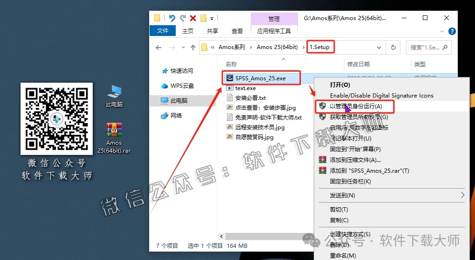Click 1.Setup breadcrumb segment
This screenshot has height=260, width=475.
319,47
